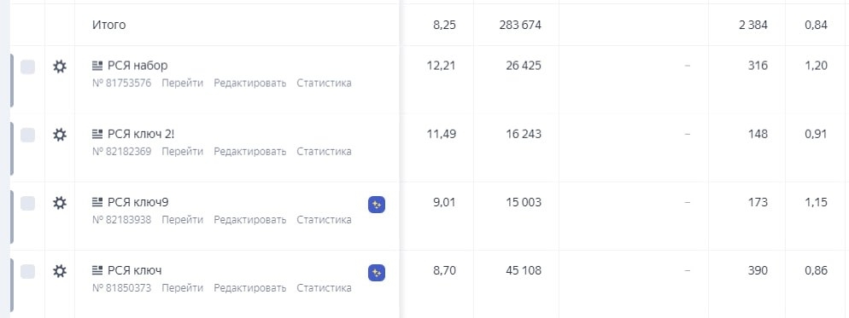Open gear settings for РСЯ ключ9 campaign
This screenshot has height=318, width=849.
tap(60, 203)
